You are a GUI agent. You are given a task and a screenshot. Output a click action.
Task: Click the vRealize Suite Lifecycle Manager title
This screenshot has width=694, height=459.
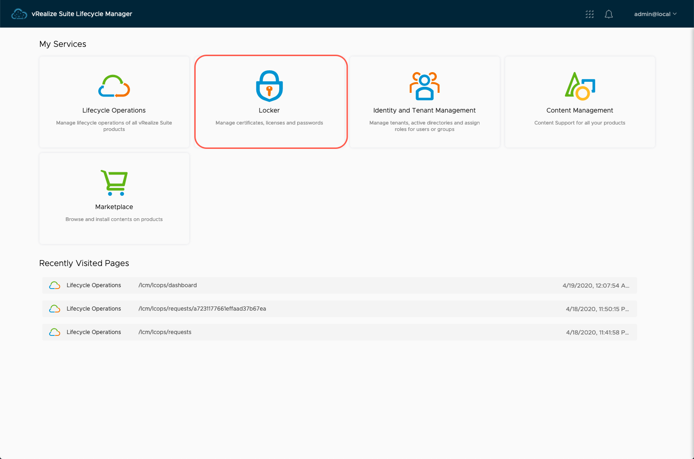(x=82, y=14)
